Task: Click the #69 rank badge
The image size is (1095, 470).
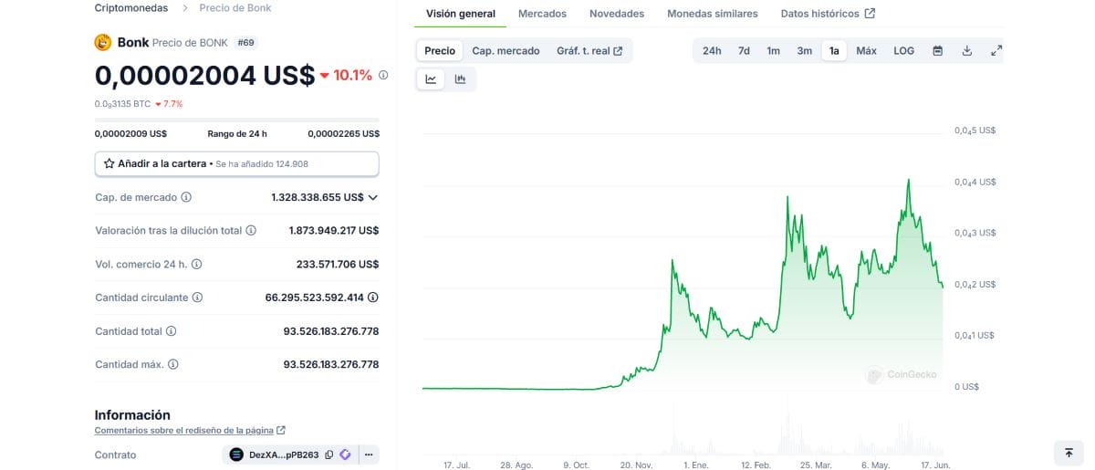Action: point(245,43)
